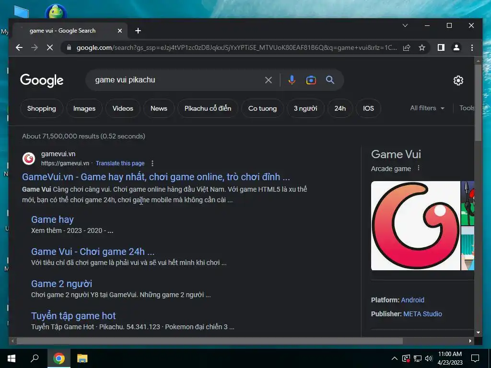The height and width of the screenshot is (368, 491).
Task: Go back to the previous page
Action: coord(19,47)
